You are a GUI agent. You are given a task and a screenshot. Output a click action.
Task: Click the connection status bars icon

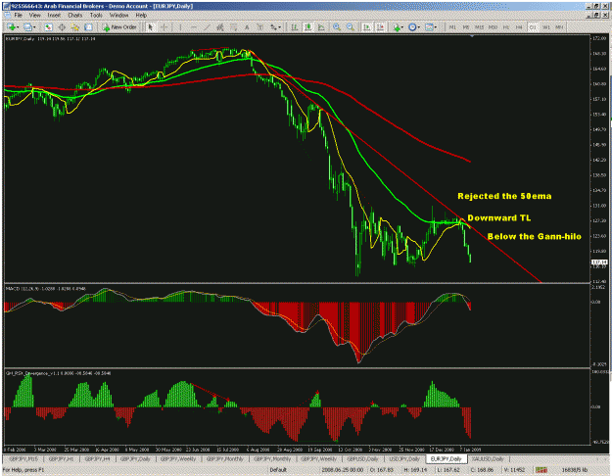pyautogui.click(x=541, y=470)
